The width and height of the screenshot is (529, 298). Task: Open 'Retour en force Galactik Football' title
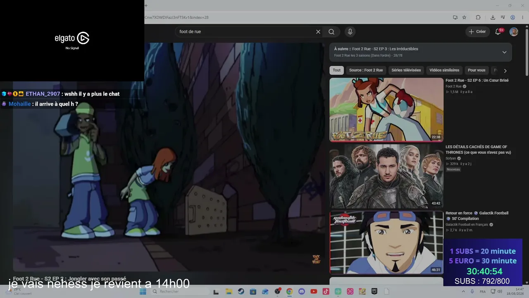[477, 216]
